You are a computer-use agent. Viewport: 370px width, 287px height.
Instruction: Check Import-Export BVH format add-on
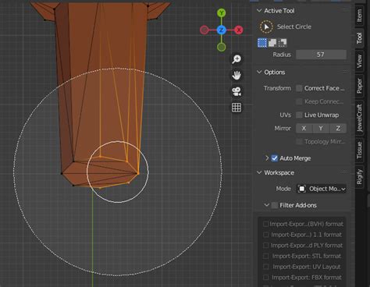[x=266, y=224]
